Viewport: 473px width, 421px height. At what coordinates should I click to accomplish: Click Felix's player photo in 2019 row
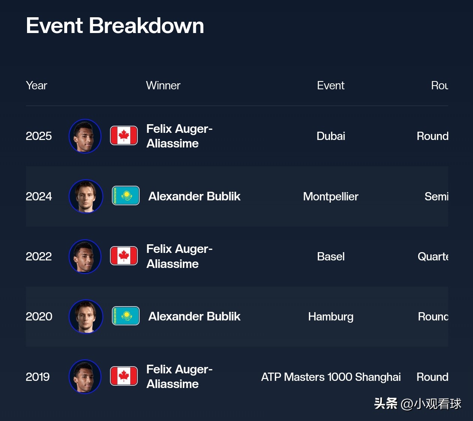pos(85,377)
